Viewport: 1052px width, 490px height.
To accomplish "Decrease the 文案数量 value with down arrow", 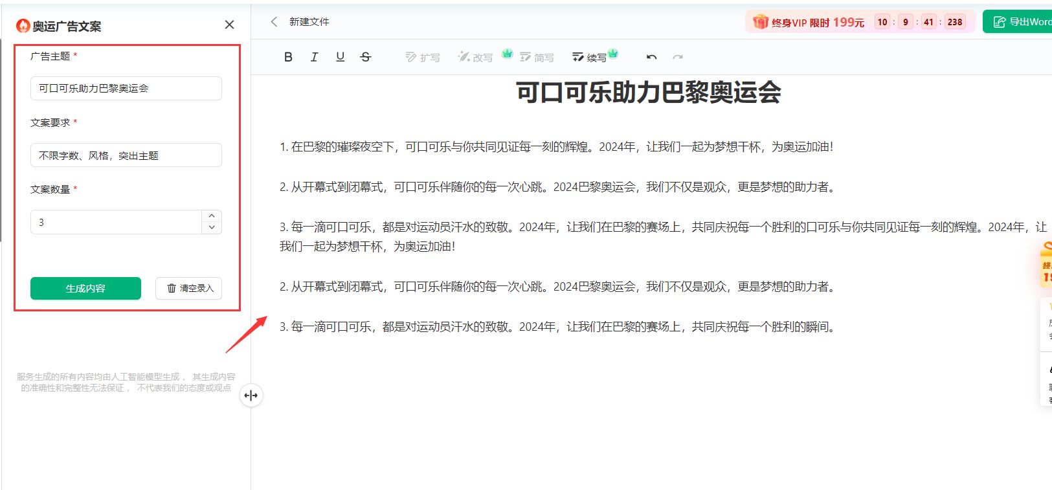I will tap(212, 228).
